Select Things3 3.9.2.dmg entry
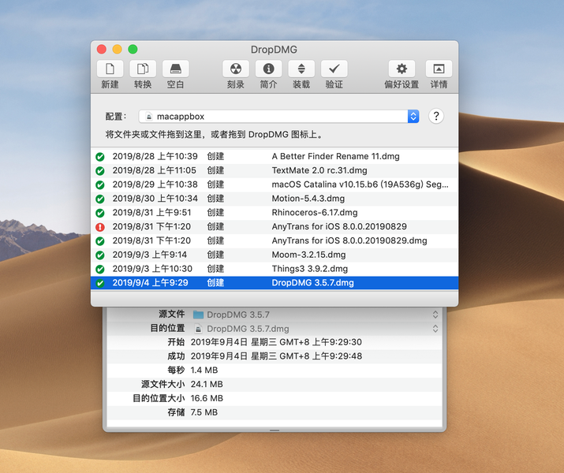 tap(275, 269)
